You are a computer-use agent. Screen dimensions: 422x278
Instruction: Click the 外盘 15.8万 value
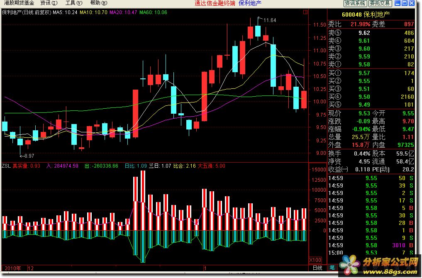(x=361, y=145)
